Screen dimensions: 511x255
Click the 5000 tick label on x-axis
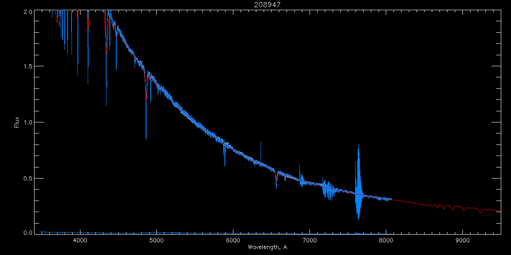pos(156,241)
